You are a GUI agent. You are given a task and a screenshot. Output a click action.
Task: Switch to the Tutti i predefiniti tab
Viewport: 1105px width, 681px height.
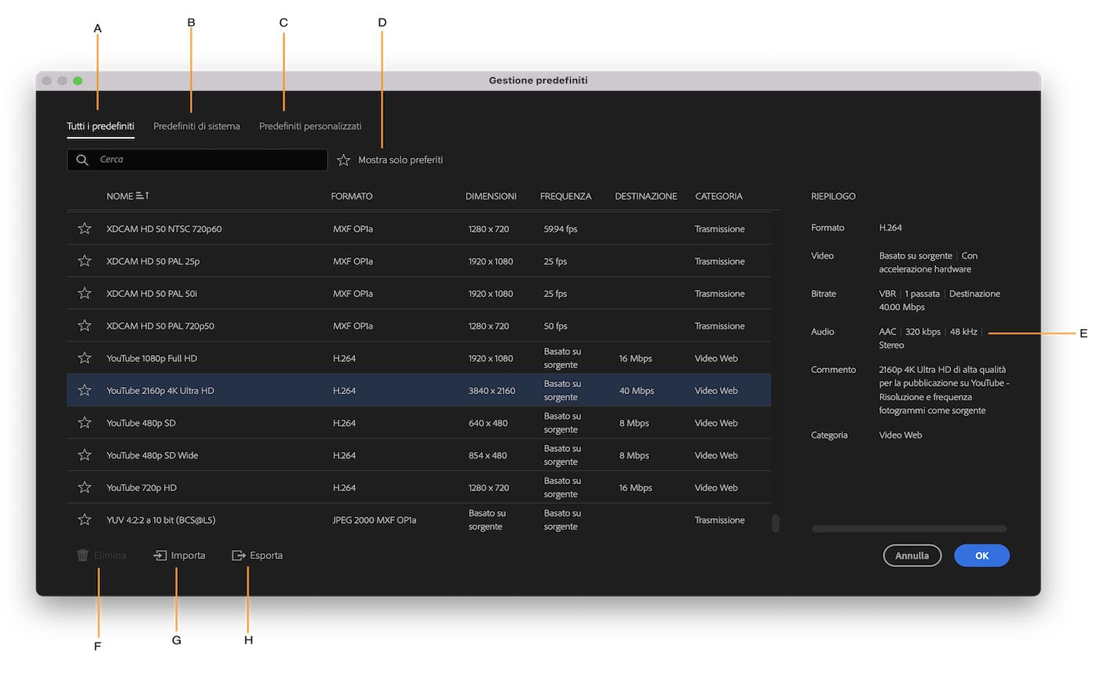tap(100, 126)
